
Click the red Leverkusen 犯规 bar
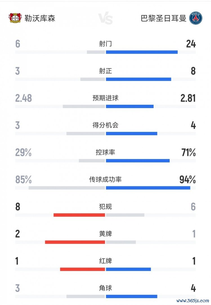pos(79,215)
